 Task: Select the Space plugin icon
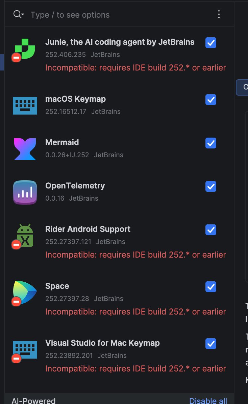click(x=25, y=292)
